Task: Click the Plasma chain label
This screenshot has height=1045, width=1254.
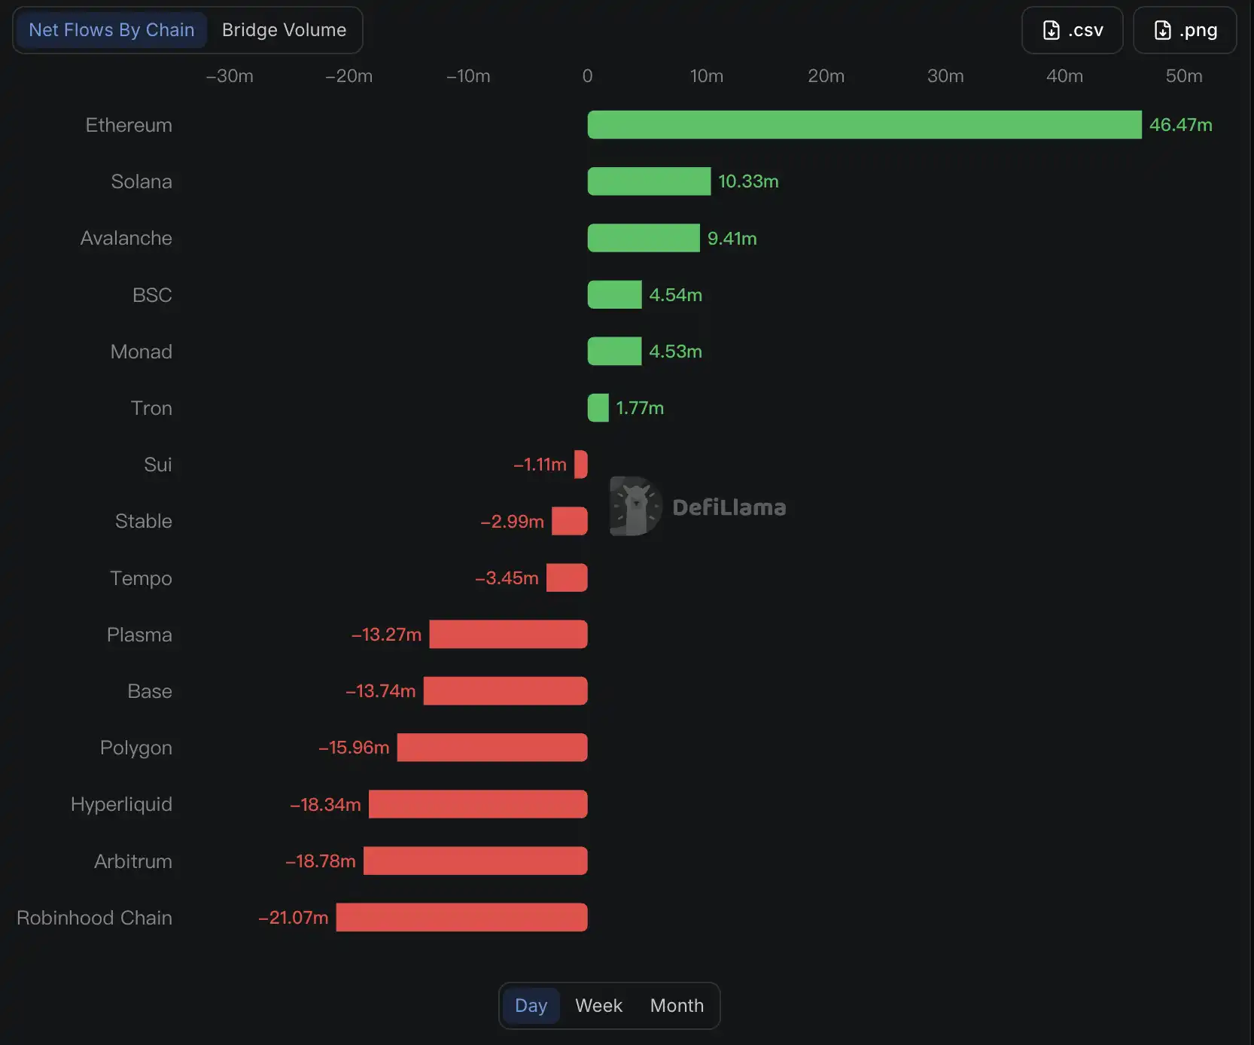Action: click(x=139, y=635)
